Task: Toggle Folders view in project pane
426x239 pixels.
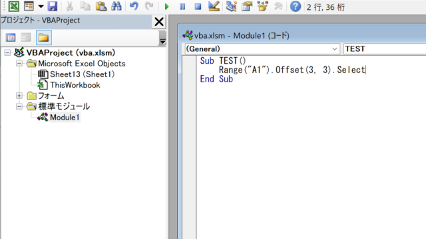Action: point(43,38)
